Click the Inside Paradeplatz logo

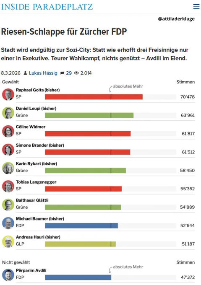pyautogui.click(x=47, y=7)
